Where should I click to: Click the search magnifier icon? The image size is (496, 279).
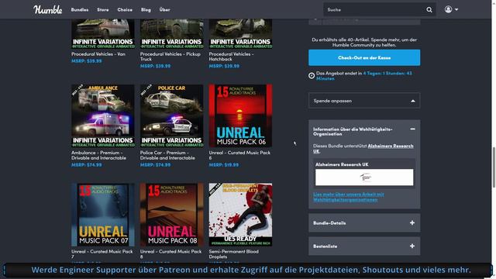click(429, 10)
